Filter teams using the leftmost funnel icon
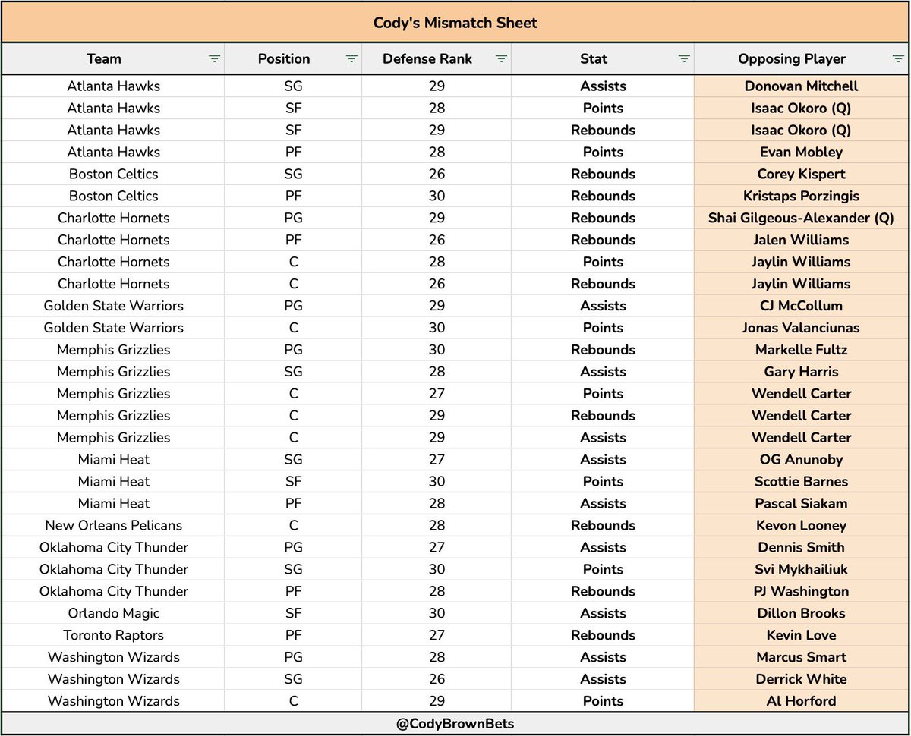 pos(215,58)
